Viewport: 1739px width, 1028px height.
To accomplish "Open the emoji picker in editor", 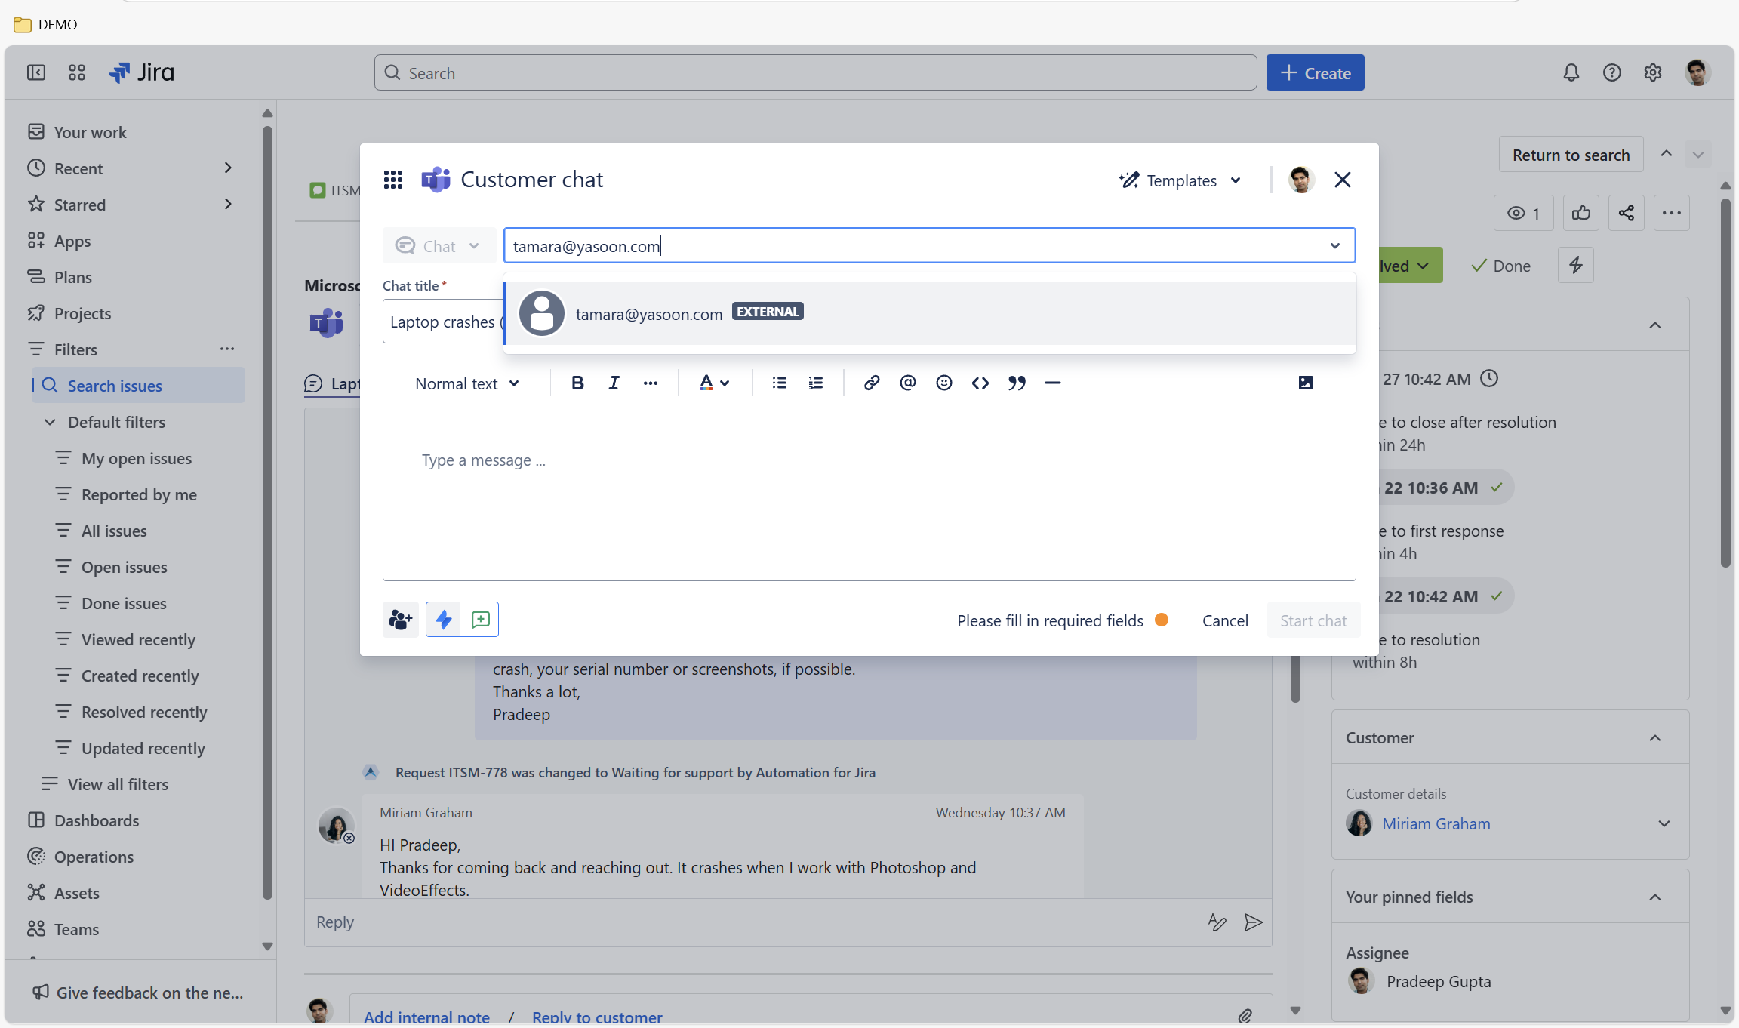I will 943,383.
